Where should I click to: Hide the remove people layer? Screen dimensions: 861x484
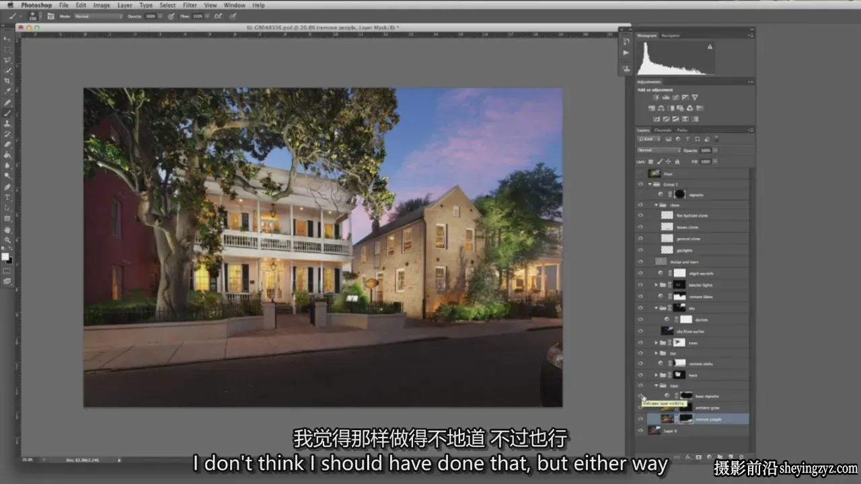coord(640,419)
